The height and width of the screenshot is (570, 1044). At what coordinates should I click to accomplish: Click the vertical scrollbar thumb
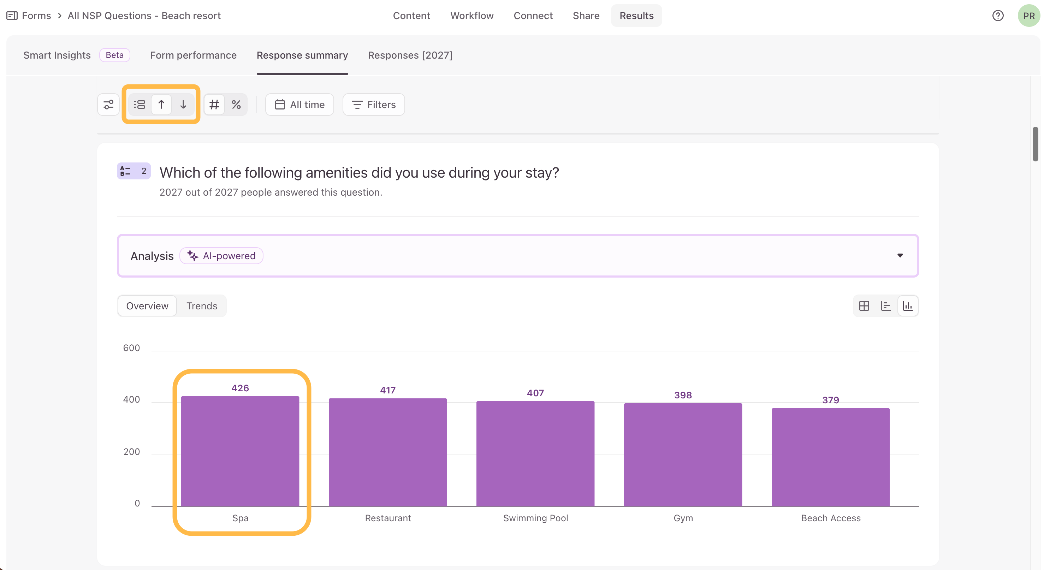(x=1036, y=144)
